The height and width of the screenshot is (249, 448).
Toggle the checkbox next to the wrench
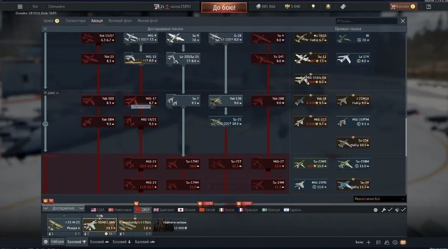(x=390, y=210)
